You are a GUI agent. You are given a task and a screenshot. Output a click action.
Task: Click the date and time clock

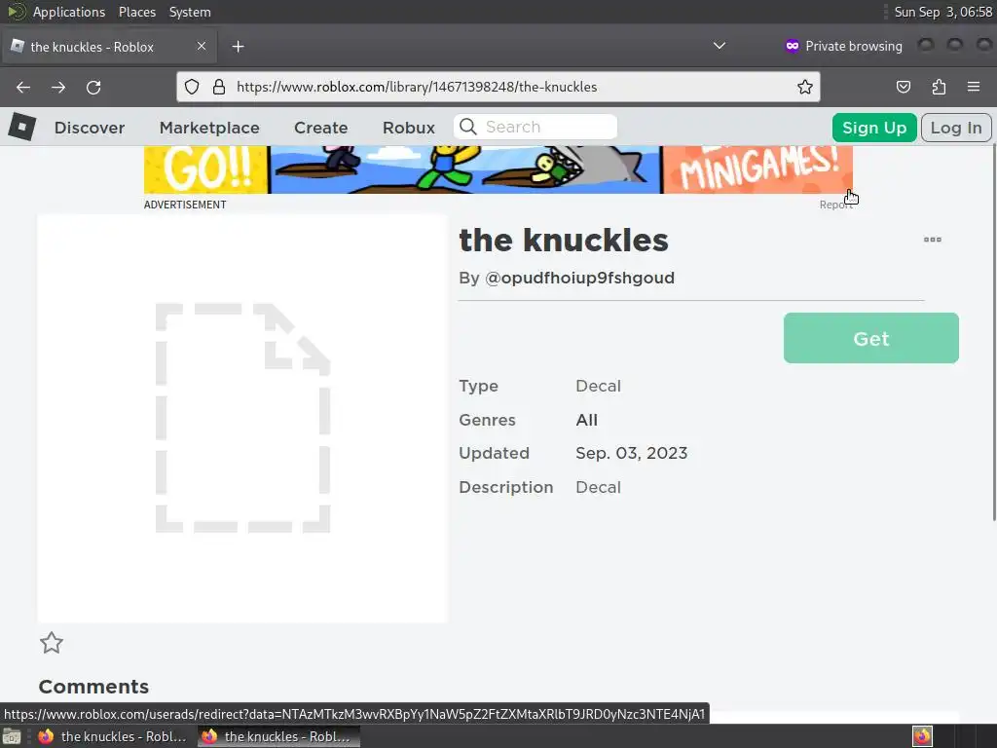pyautogui.click(x=942, y=12)
